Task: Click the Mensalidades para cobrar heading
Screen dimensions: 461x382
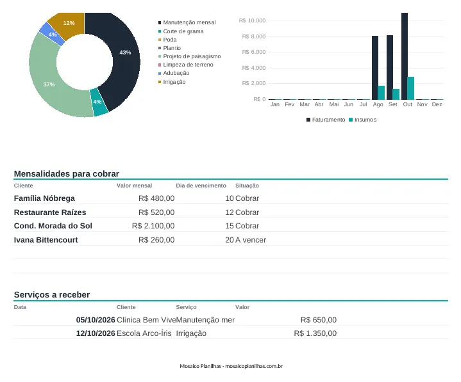Action: tap(67, 173)
